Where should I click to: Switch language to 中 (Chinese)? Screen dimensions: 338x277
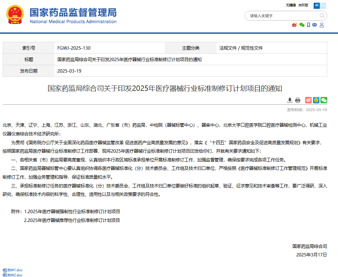(317, 5)
